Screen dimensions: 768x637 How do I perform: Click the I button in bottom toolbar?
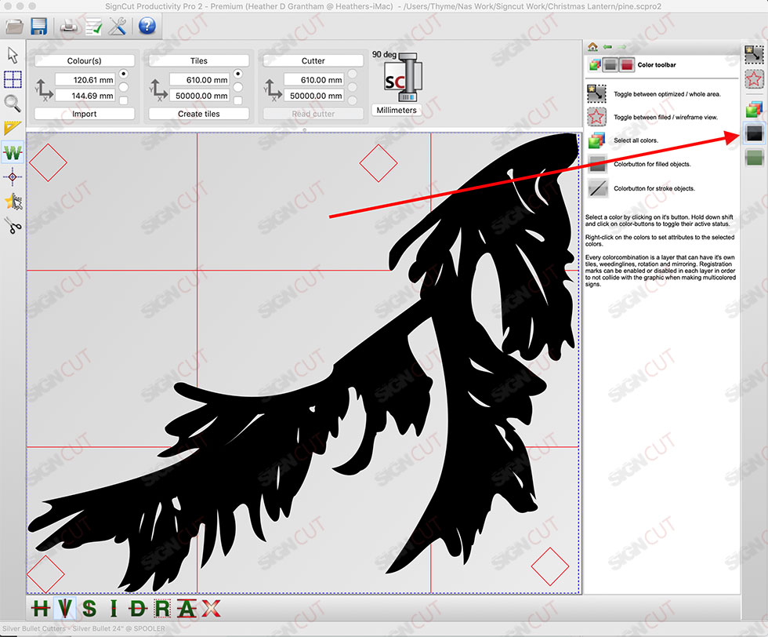114,609
